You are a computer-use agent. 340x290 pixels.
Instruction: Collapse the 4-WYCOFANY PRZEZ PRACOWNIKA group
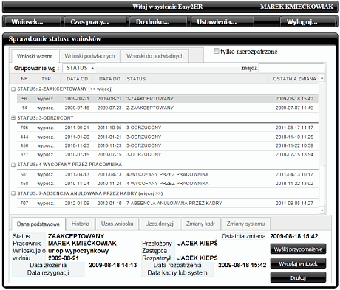[13, 165]
